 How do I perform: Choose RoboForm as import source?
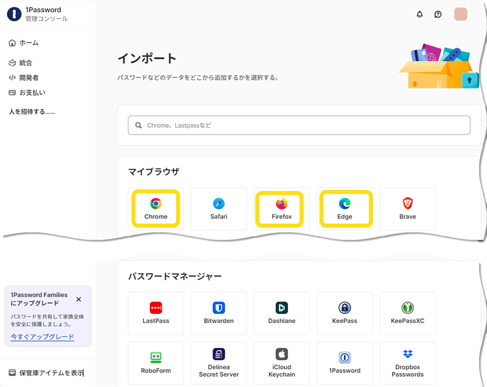tap(156, 363)
